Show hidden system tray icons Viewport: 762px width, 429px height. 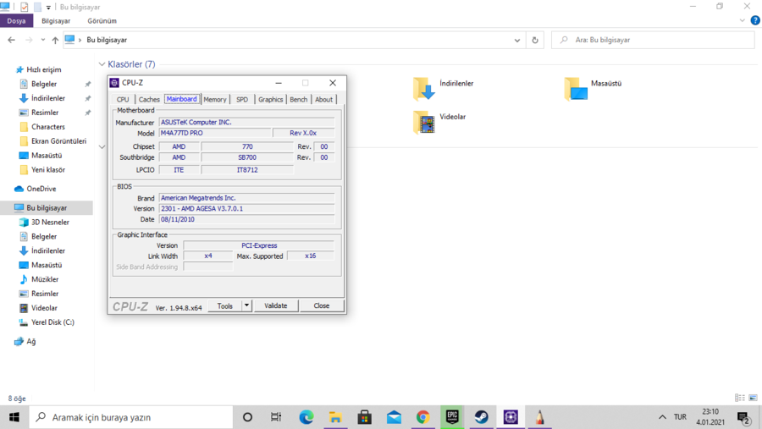point(662,417)
